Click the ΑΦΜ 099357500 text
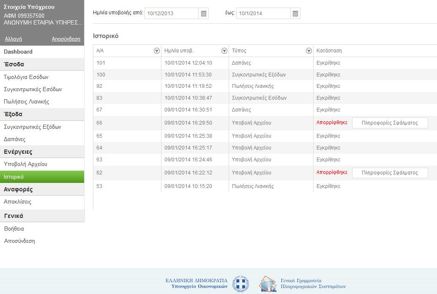437x294 pixels. point(24,16)
